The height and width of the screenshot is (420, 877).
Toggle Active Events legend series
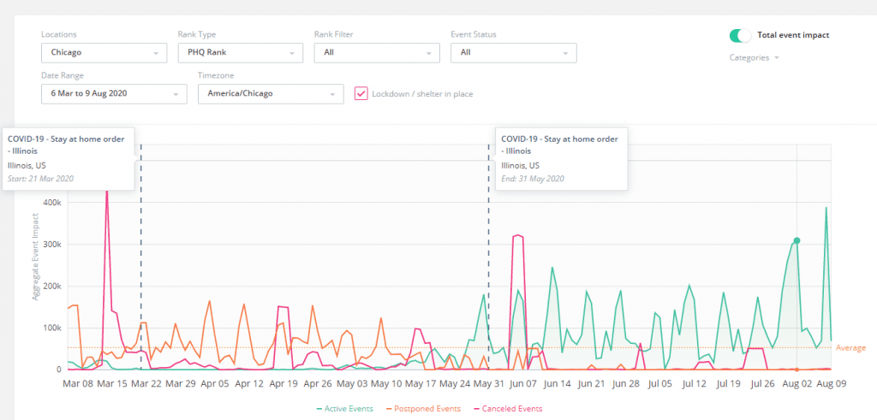coord(349,409)
